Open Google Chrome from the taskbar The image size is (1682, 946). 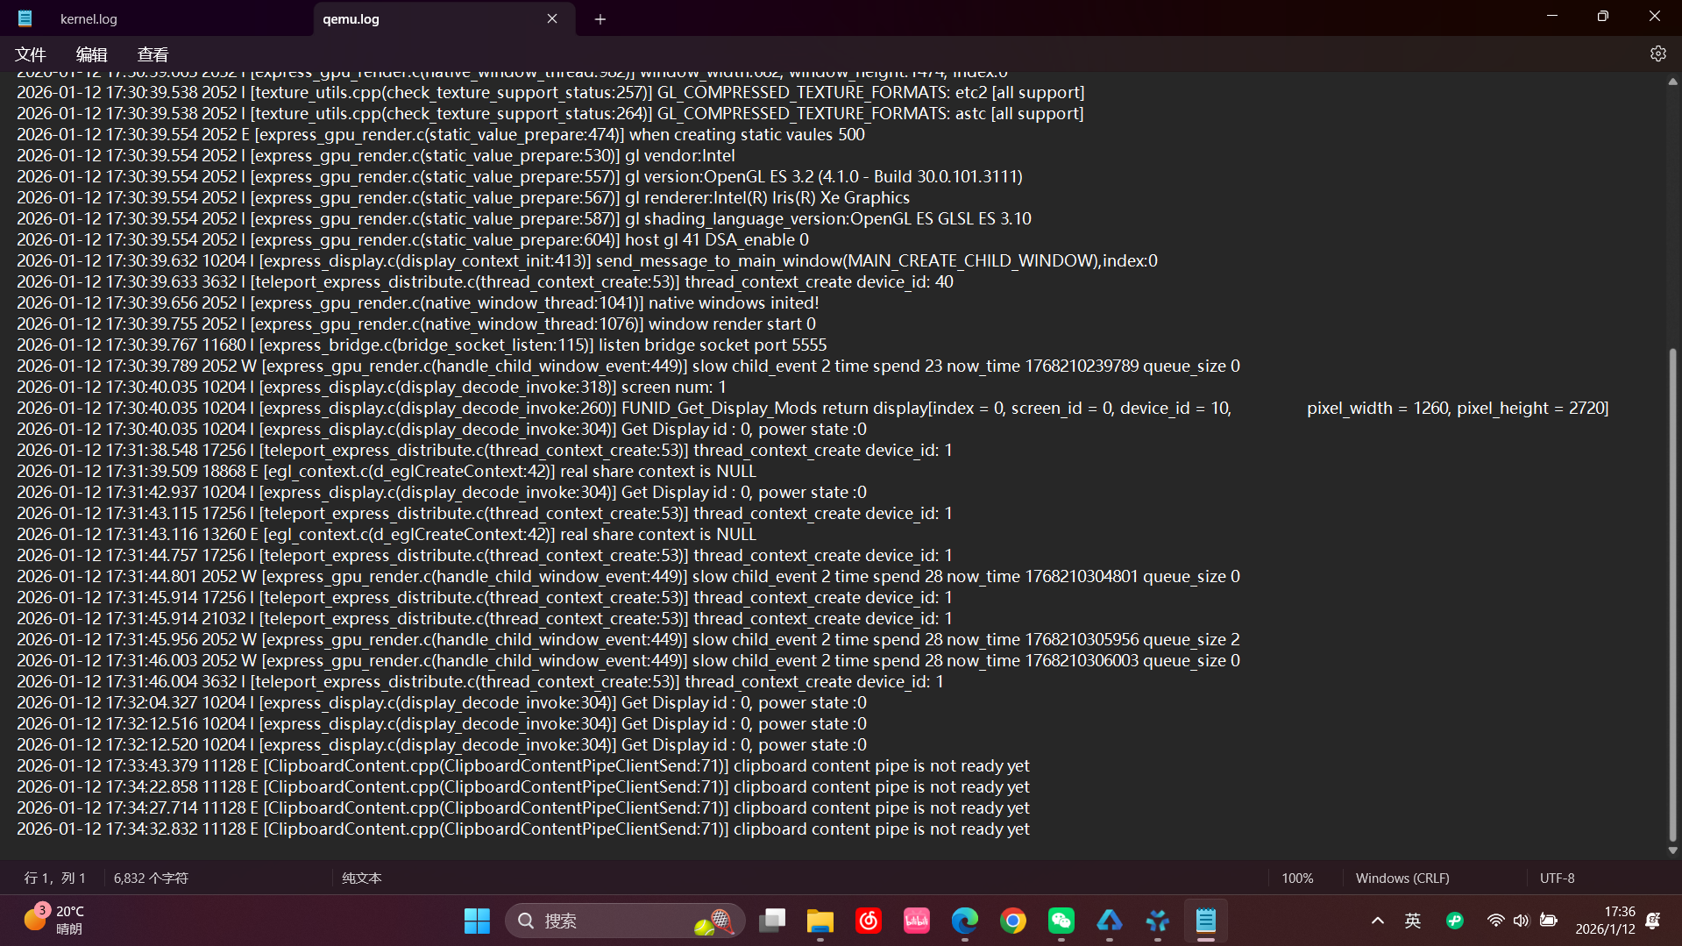tap(1013, 921)
